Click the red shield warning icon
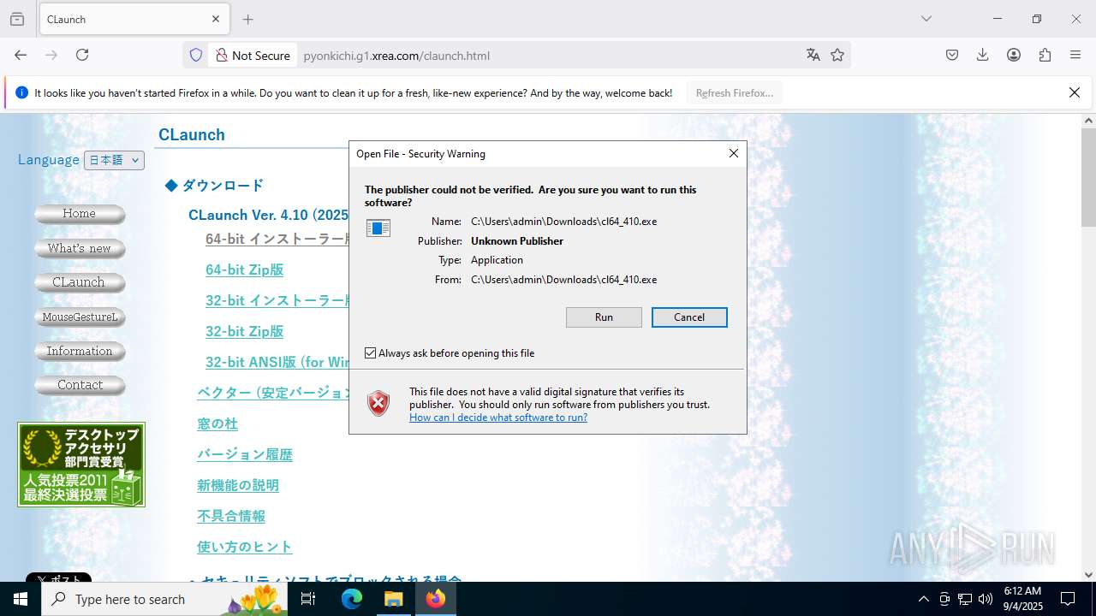 click(378, 403)
